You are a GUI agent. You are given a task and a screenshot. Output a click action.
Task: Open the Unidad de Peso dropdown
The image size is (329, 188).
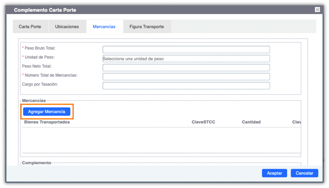point(186,59)
